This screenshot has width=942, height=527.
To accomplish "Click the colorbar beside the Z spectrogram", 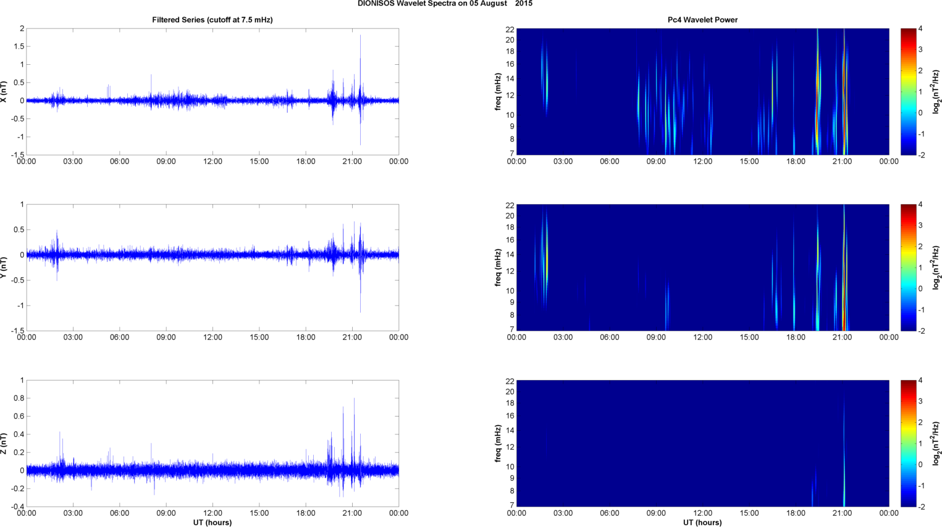I will (x=908, y=444).
